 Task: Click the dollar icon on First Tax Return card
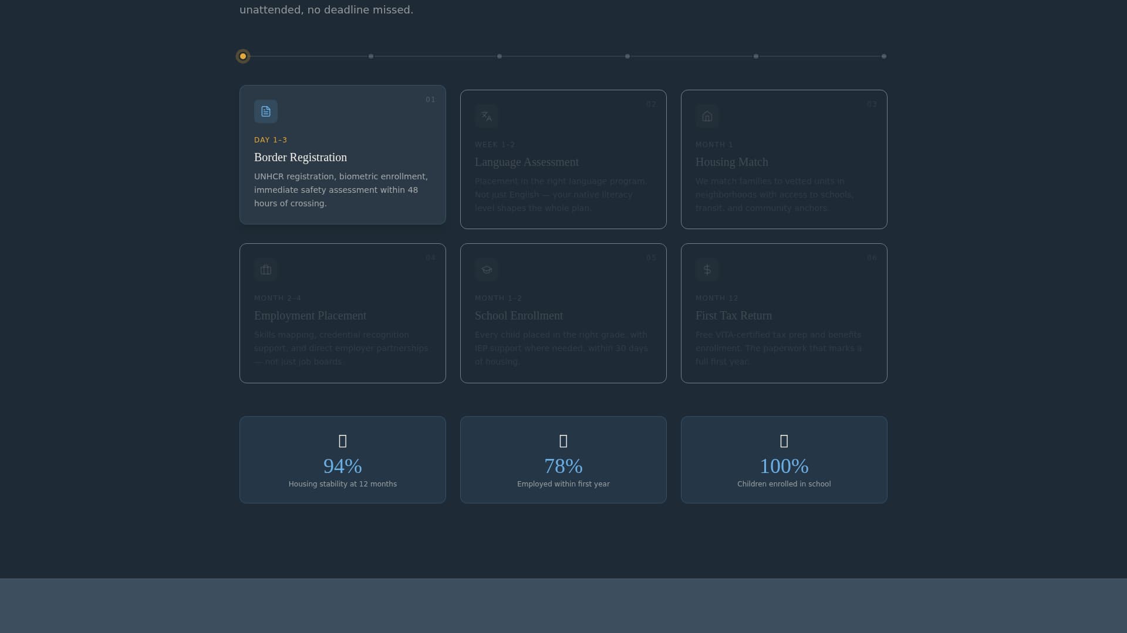click(707, 270)
